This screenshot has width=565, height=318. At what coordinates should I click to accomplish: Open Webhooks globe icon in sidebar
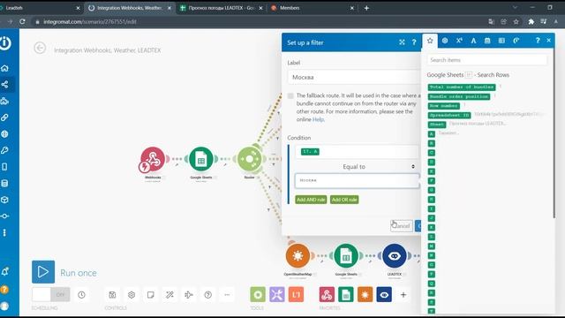(4, 133)
